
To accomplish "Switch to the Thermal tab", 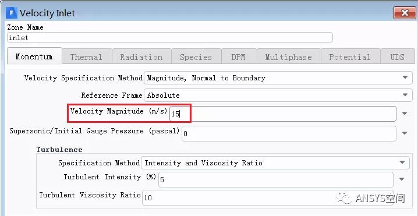I will pos(86,57).
